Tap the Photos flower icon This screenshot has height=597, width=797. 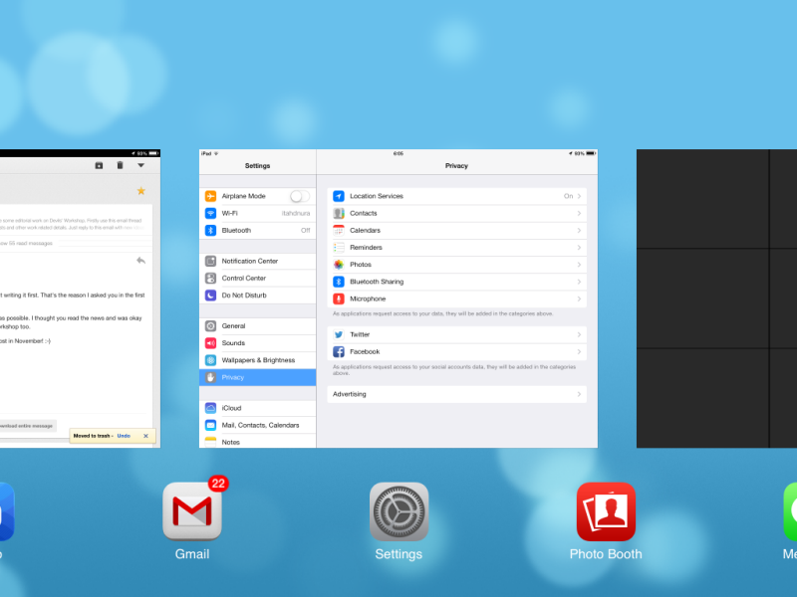pos(339,265)
